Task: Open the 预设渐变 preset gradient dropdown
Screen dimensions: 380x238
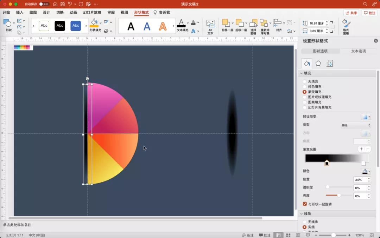Action: click(x=366, y=117)
